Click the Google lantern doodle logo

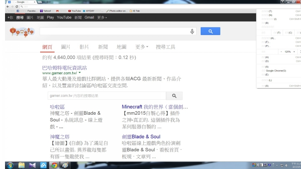tap(22, 32)
